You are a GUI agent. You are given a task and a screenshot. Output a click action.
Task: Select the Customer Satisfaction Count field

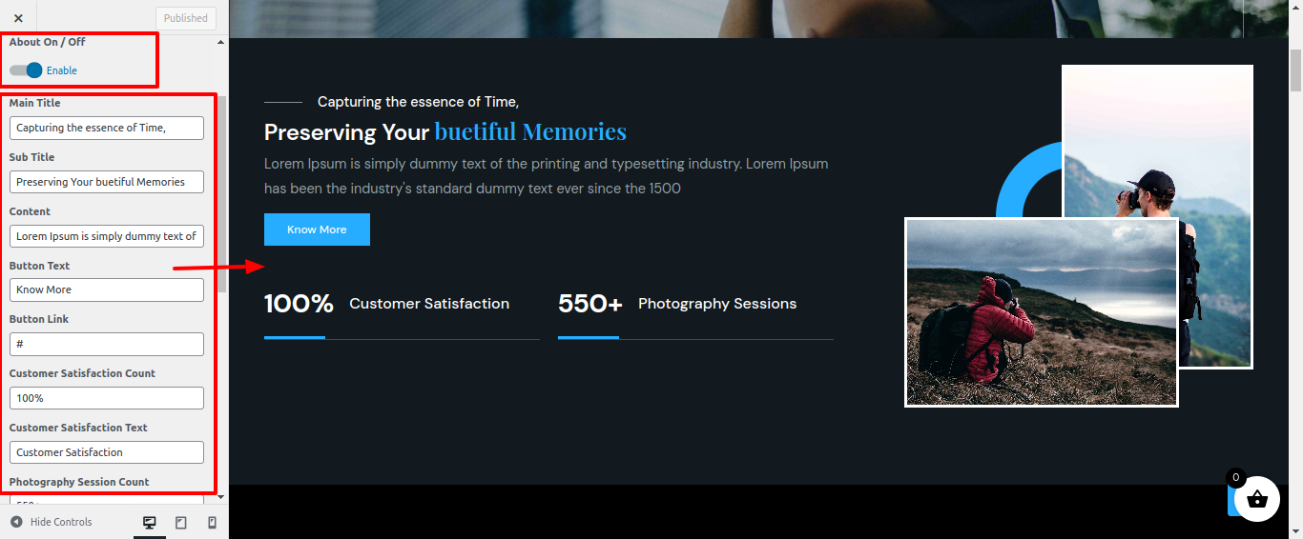coord(107,398)
